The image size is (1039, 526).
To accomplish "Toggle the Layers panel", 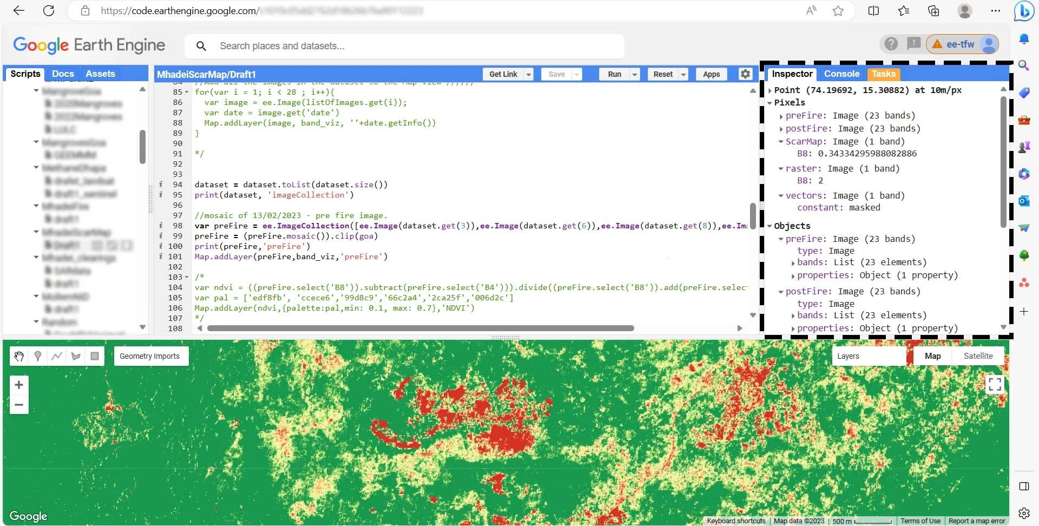I will click(x=848, y=356).
